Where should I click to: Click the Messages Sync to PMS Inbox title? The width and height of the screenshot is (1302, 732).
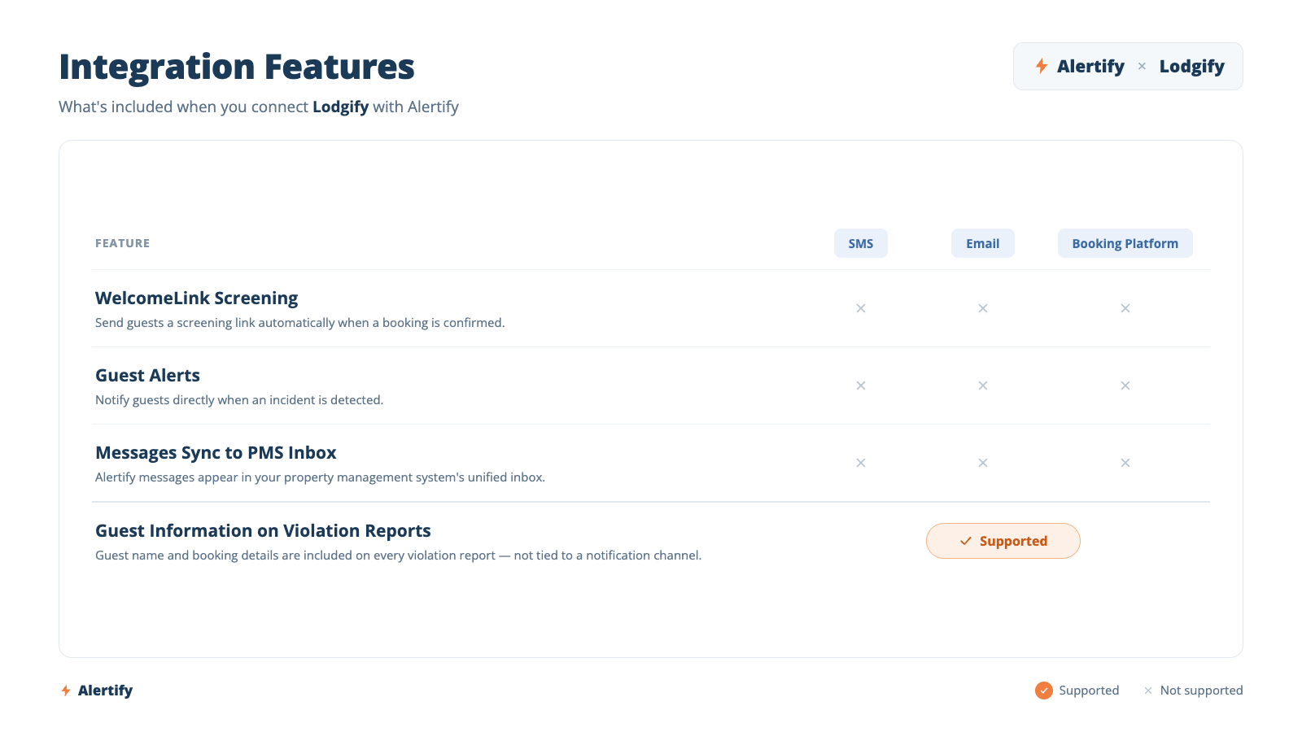tap(216, 453)
